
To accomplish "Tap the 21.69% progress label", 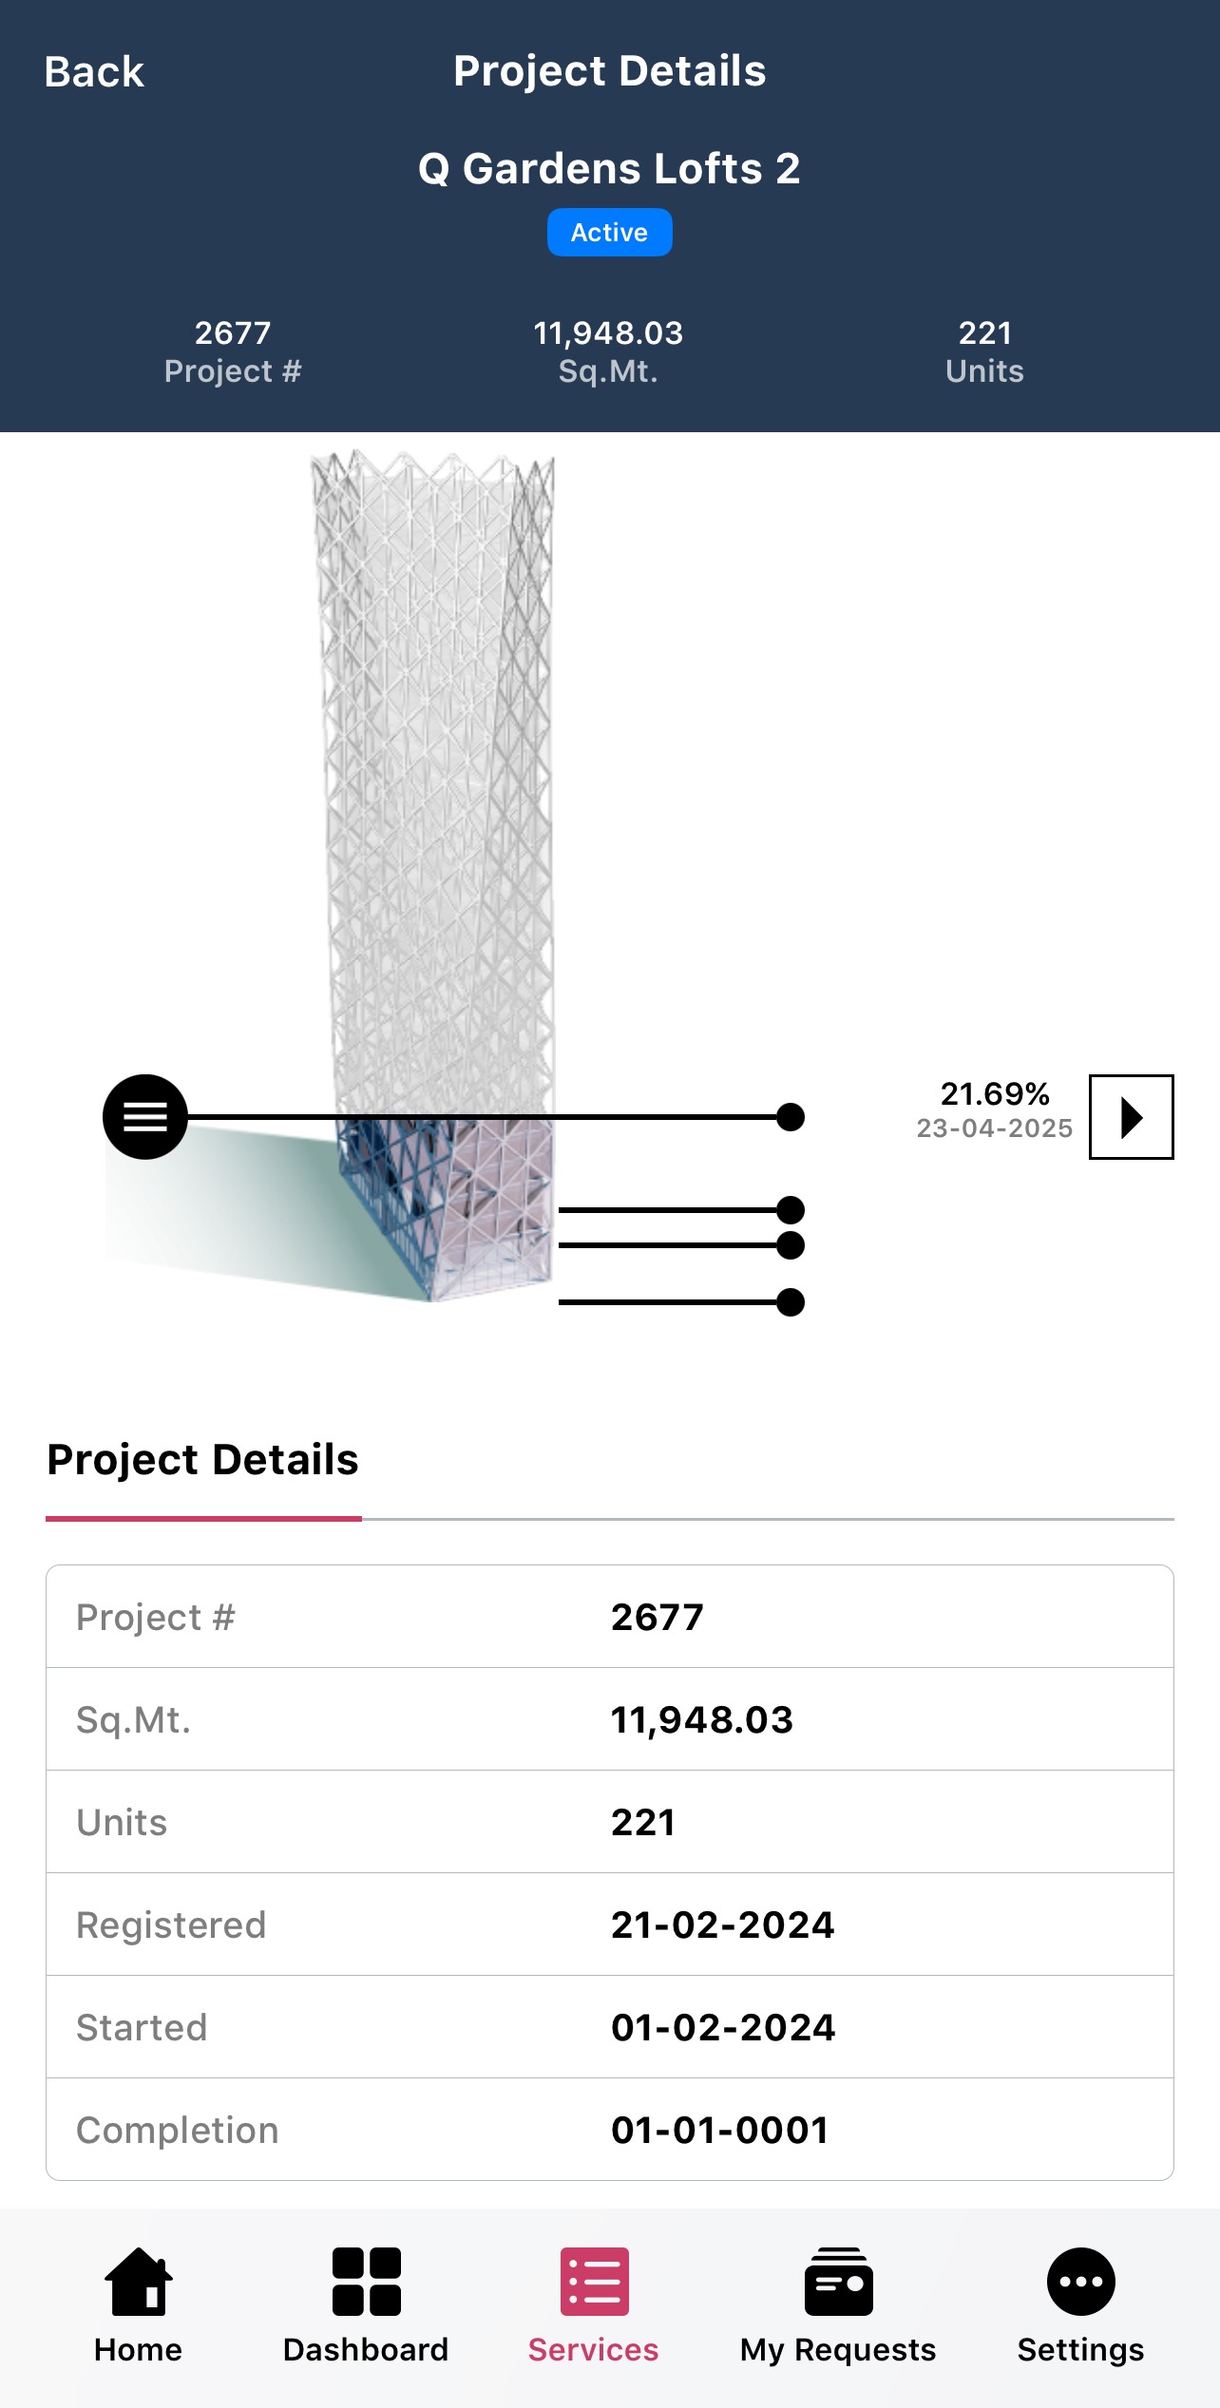I will click(x=994, y=1094).
